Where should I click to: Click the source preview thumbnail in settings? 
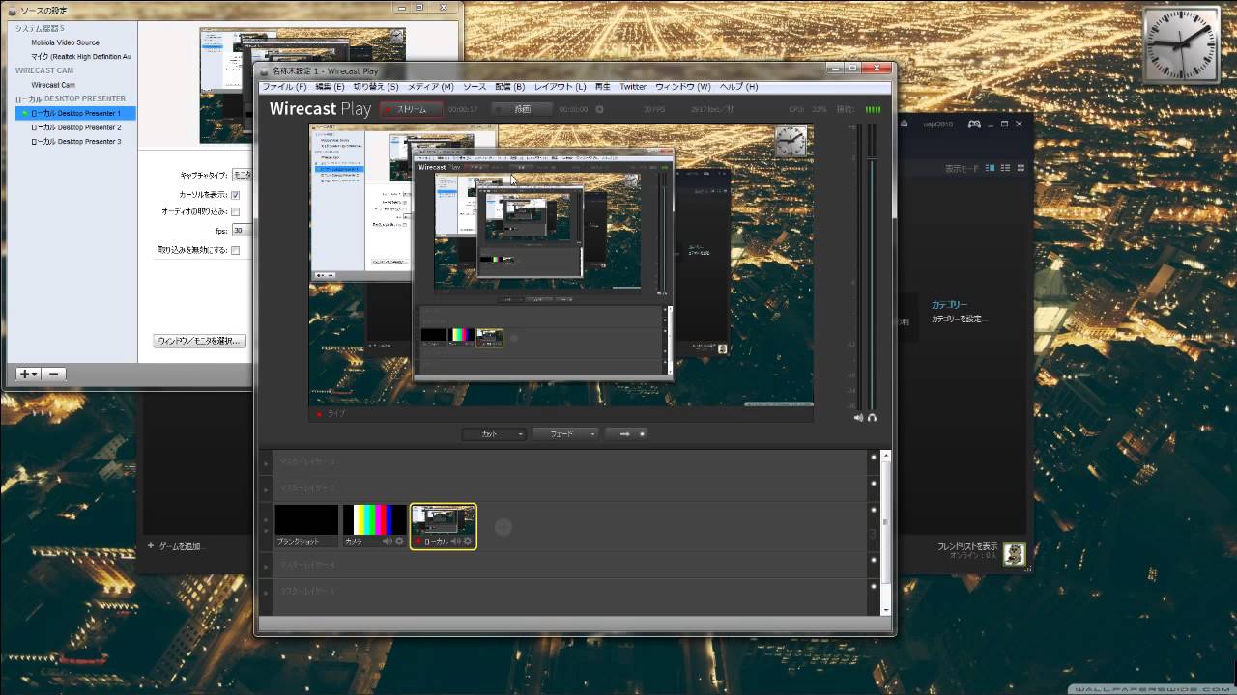(226, 85)
